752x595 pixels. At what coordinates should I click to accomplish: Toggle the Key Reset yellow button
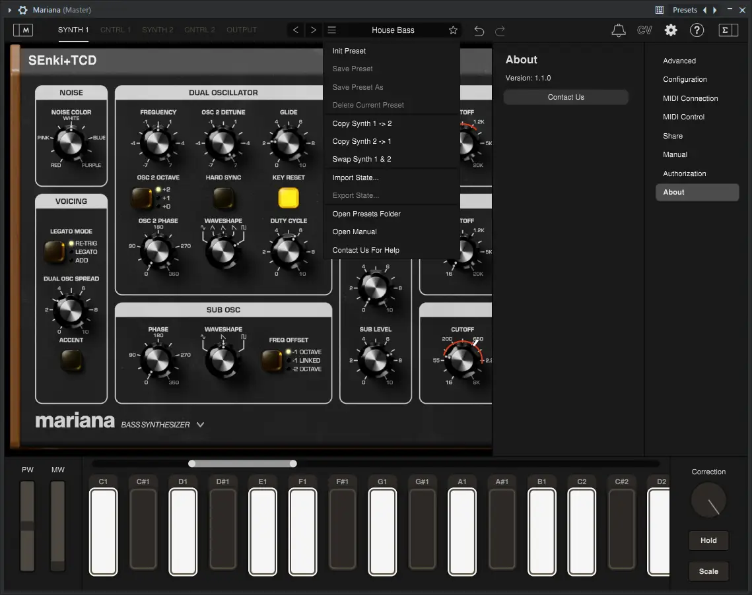coord(289,198)
